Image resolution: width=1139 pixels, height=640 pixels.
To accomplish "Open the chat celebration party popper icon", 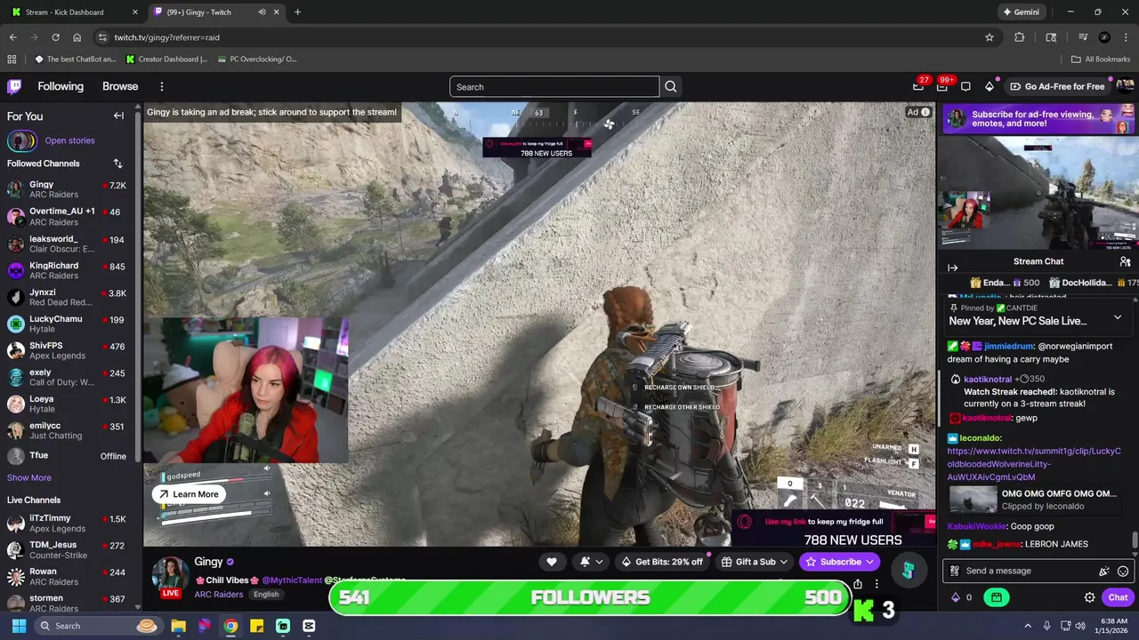I will pos(1104,571).
